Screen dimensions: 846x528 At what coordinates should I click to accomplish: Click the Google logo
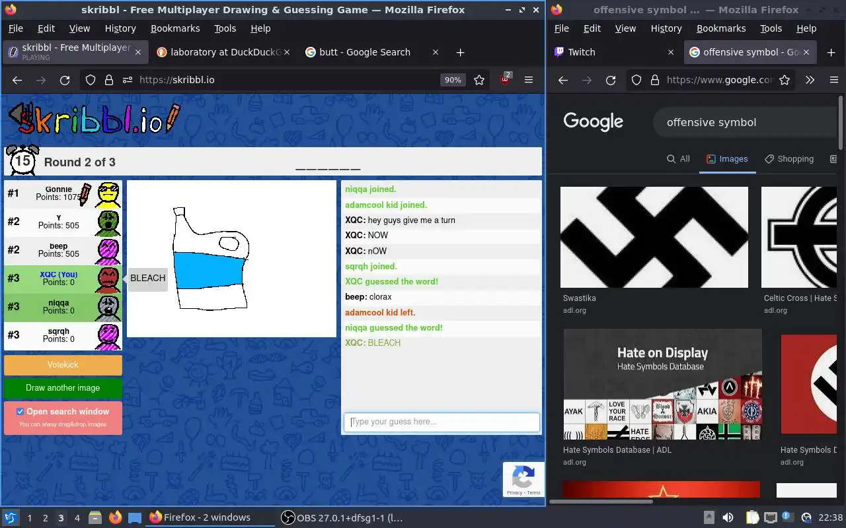coord(593,122)
